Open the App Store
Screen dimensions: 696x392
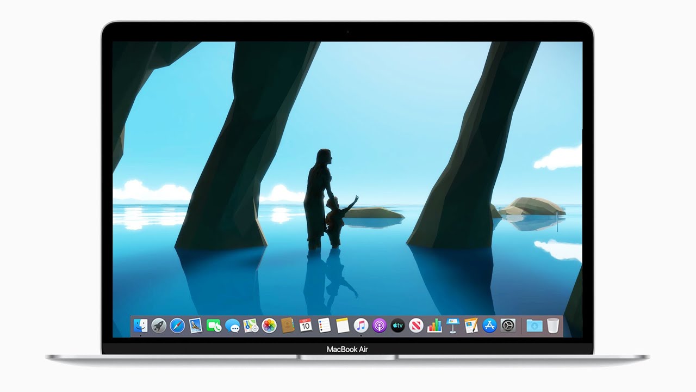(x=490, y=326)
